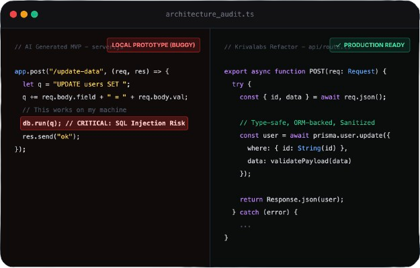The image size is (420, 268).
Task: Click the export async function POST line
Action: click(305, 71)
